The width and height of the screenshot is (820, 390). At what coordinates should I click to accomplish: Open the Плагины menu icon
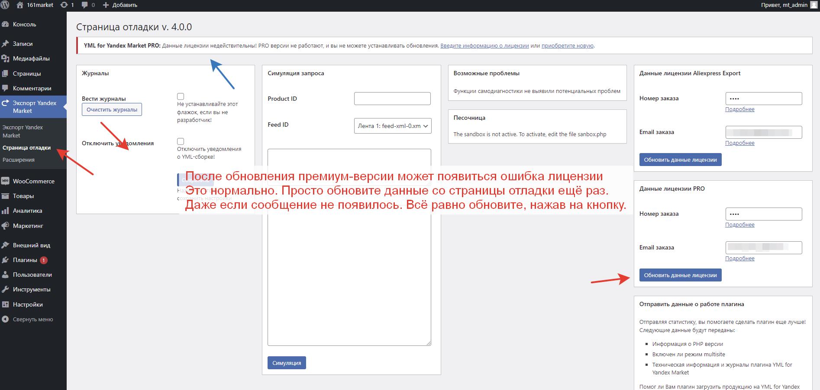(x=6, y=260)
